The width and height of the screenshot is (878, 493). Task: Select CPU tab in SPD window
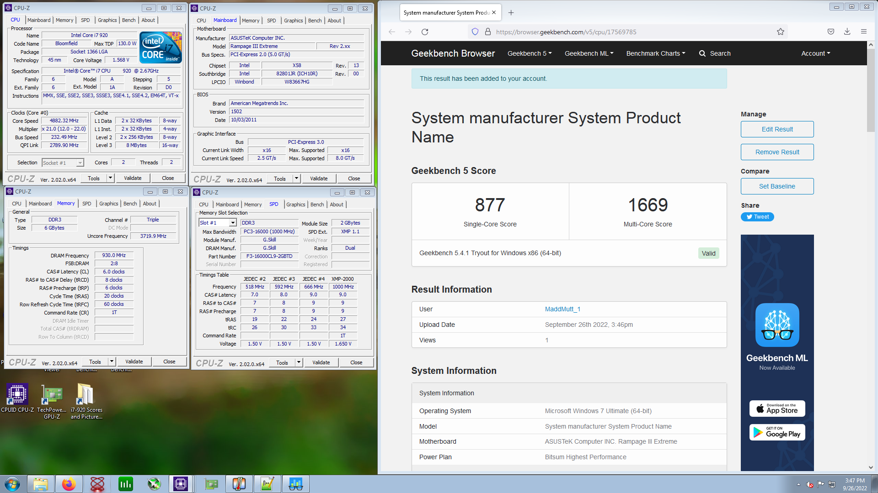click(203, 205)
